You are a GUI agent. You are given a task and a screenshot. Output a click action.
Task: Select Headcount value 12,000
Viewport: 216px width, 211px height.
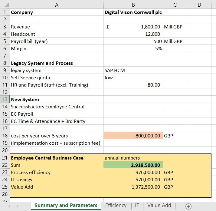pos(133,34)
